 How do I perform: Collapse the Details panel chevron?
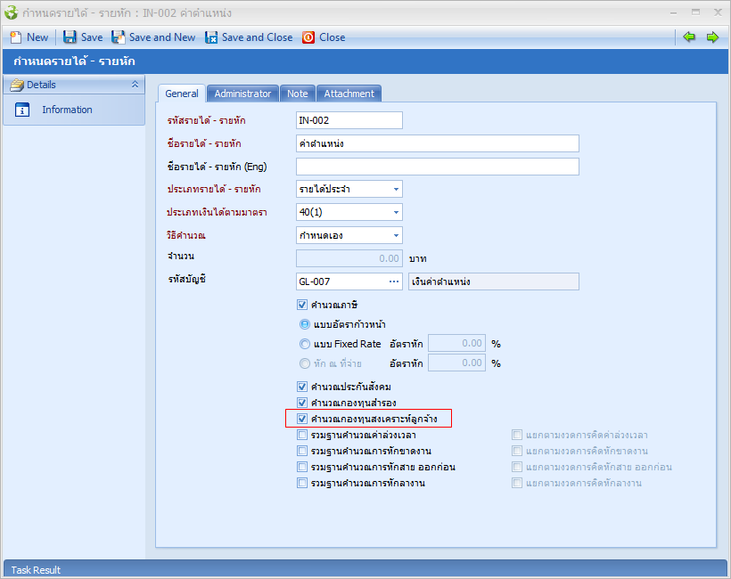click(x=135, y=85)
